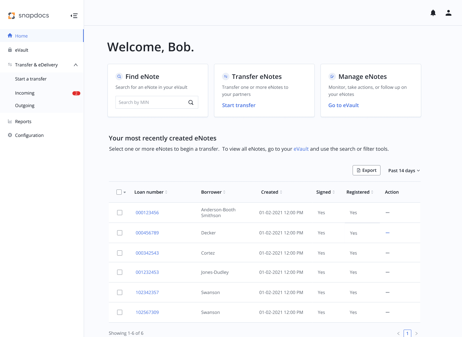Open loan number 000123456 link
Screen dimensions: 462x337
[147, 213]
